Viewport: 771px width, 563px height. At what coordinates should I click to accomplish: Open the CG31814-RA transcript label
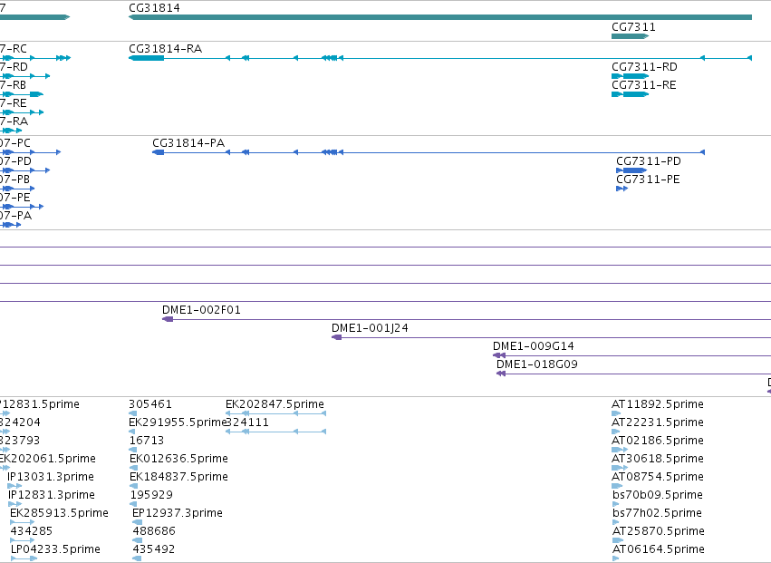(165, 49)
